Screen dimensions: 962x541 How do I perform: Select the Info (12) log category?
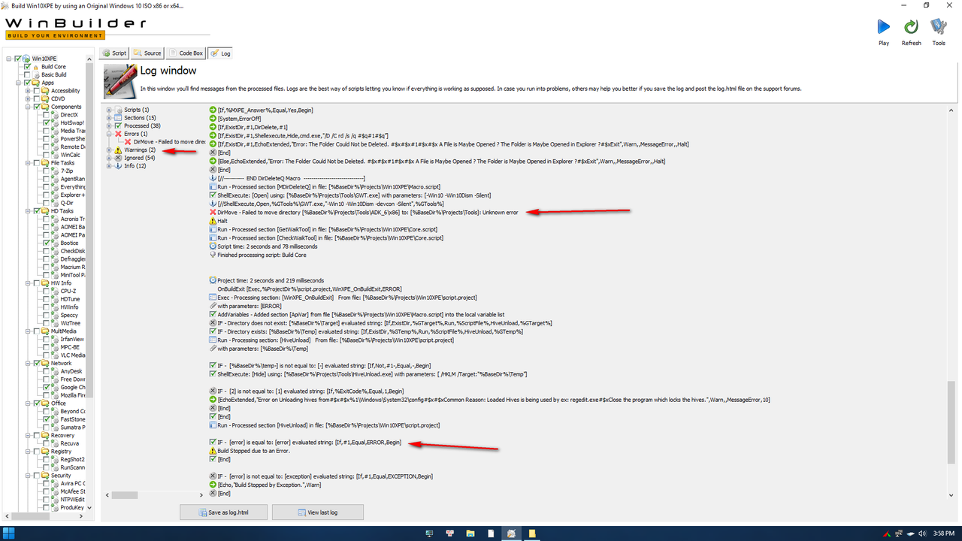135,166
